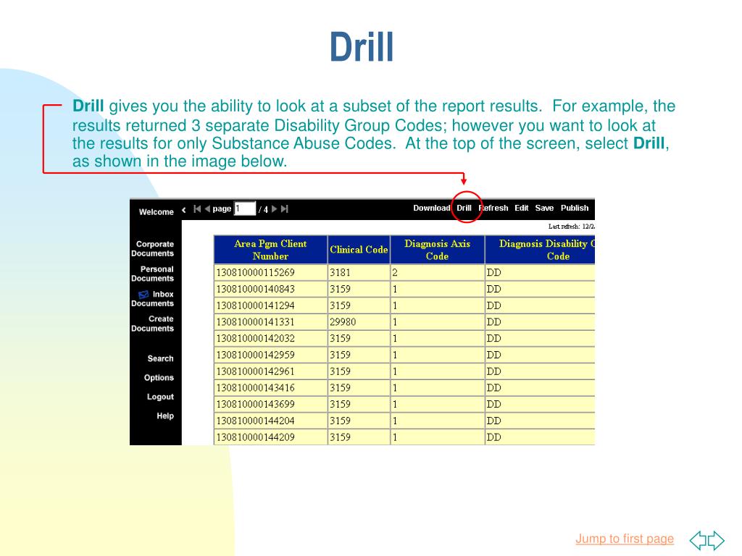Image resolution: width=742 pixels, height=556 pixels.
Task: Click client number 130810000142959
Action: [256, 355]
